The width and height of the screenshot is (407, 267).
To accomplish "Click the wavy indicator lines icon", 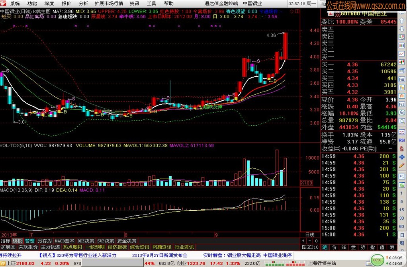I will point(401,133).
